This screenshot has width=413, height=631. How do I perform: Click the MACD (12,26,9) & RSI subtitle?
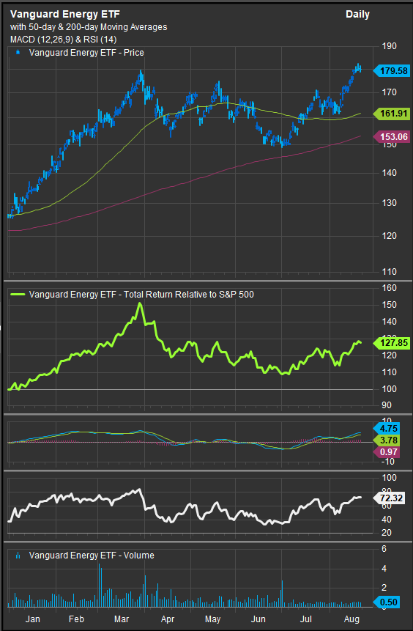64,40
